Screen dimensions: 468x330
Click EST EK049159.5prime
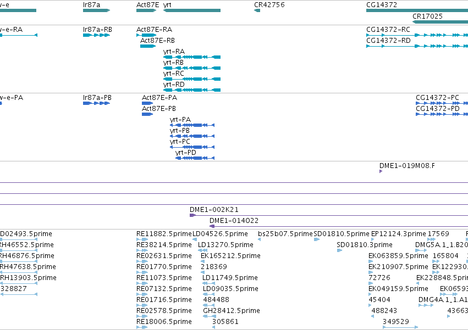[370, 294]
